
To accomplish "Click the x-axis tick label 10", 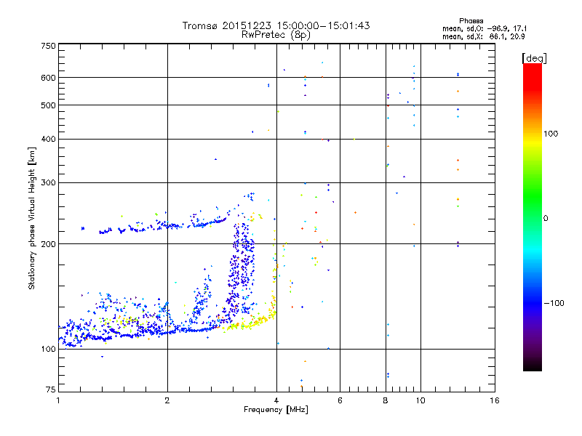I will coord(420,400).
